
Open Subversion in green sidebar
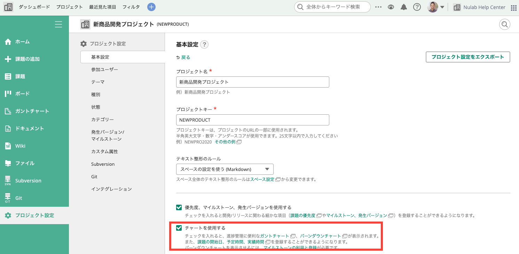pyautogui.click(x=34, y=181)
